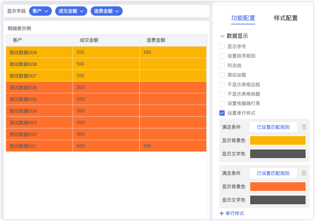The height and width of the screenshot is (221, 315).
Task: Check the 设置排序规则 option
Action: [x=222, y=56]
